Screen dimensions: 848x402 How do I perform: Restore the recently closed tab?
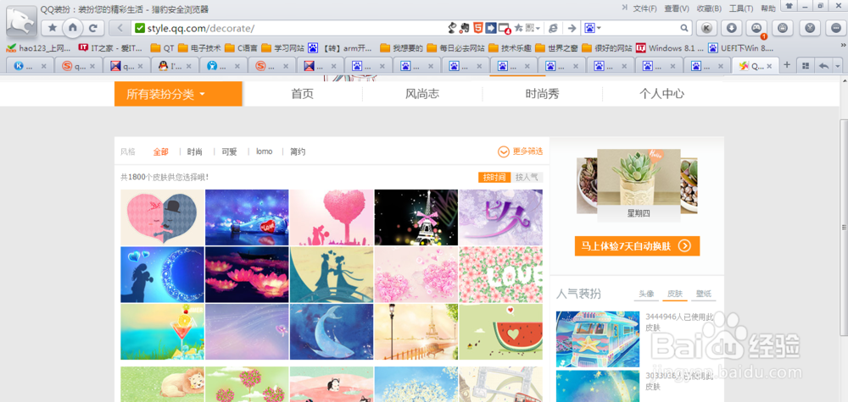(x=823, y=65)
